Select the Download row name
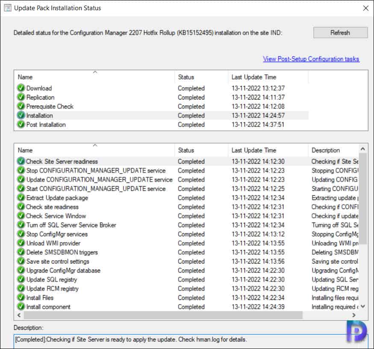 pos(39,88)
